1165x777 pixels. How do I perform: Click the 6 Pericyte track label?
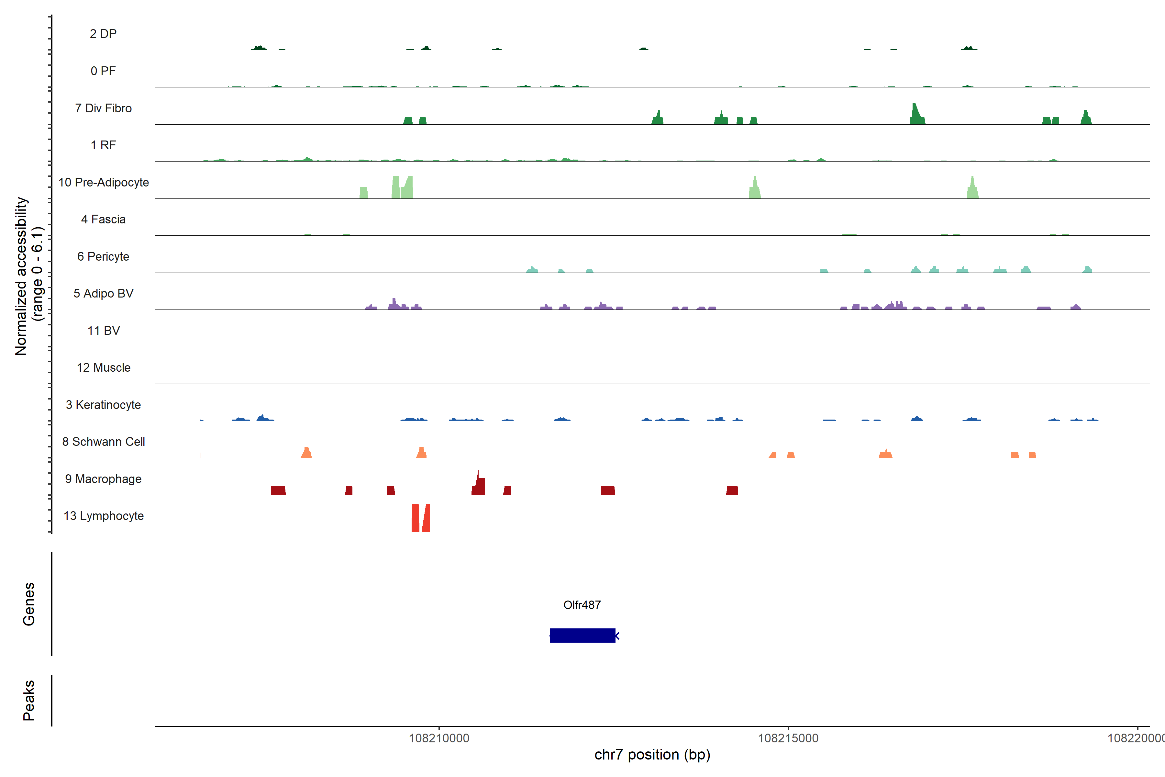coord(103,256)
